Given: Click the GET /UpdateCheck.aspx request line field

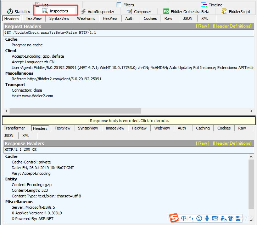Looking at the screenshot, I should [x=129, y=33].
